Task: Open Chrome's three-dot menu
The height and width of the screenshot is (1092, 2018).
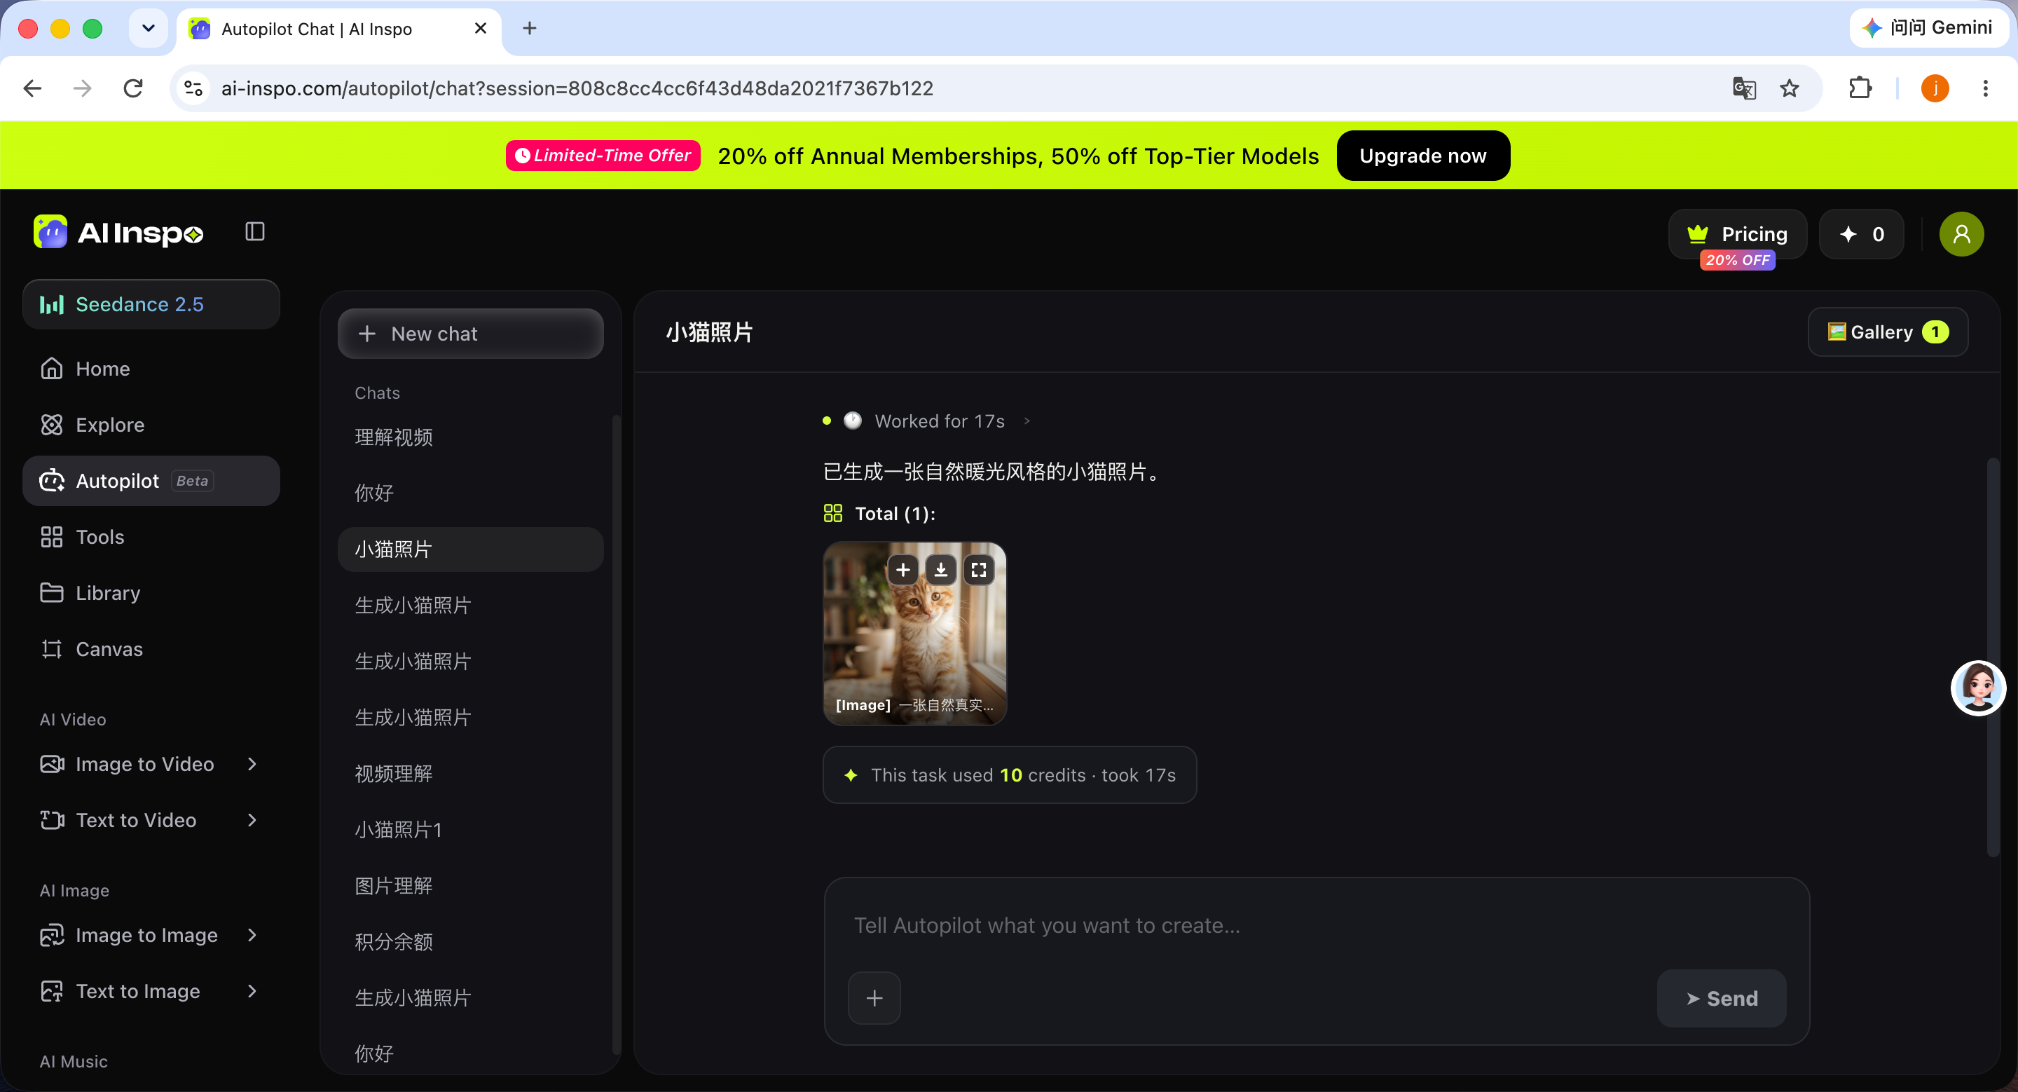Action: [1985, 88]
